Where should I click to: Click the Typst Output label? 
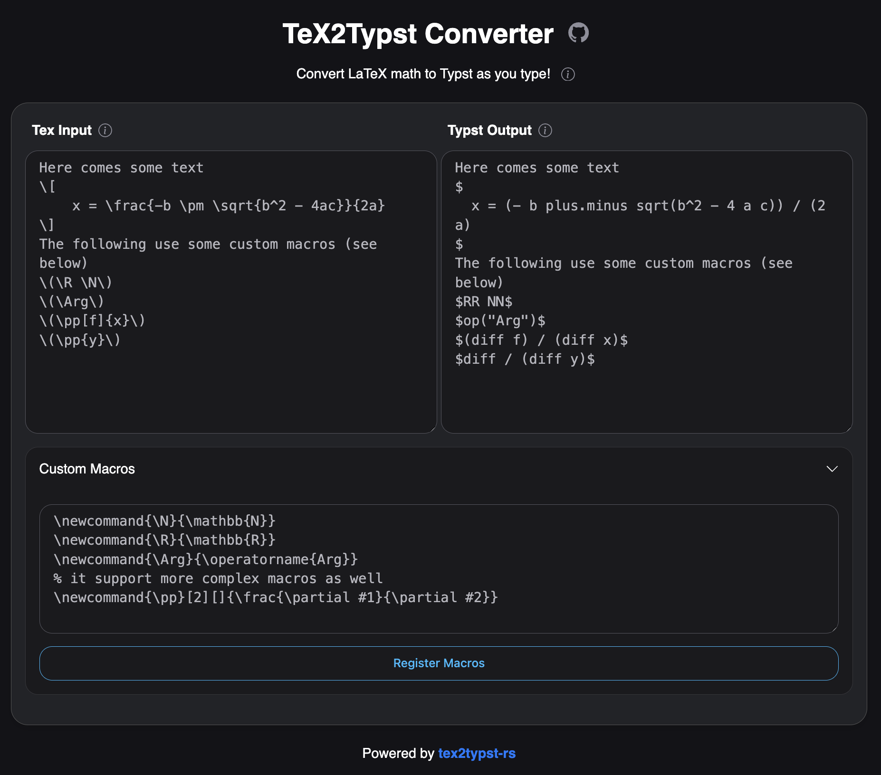(489, 130)
